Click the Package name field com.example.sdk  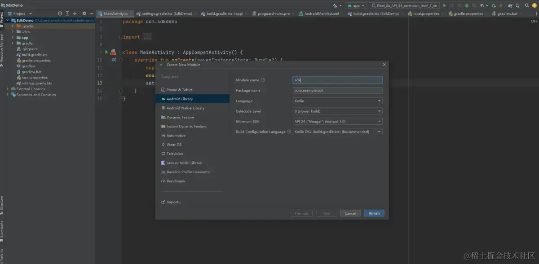337,91
